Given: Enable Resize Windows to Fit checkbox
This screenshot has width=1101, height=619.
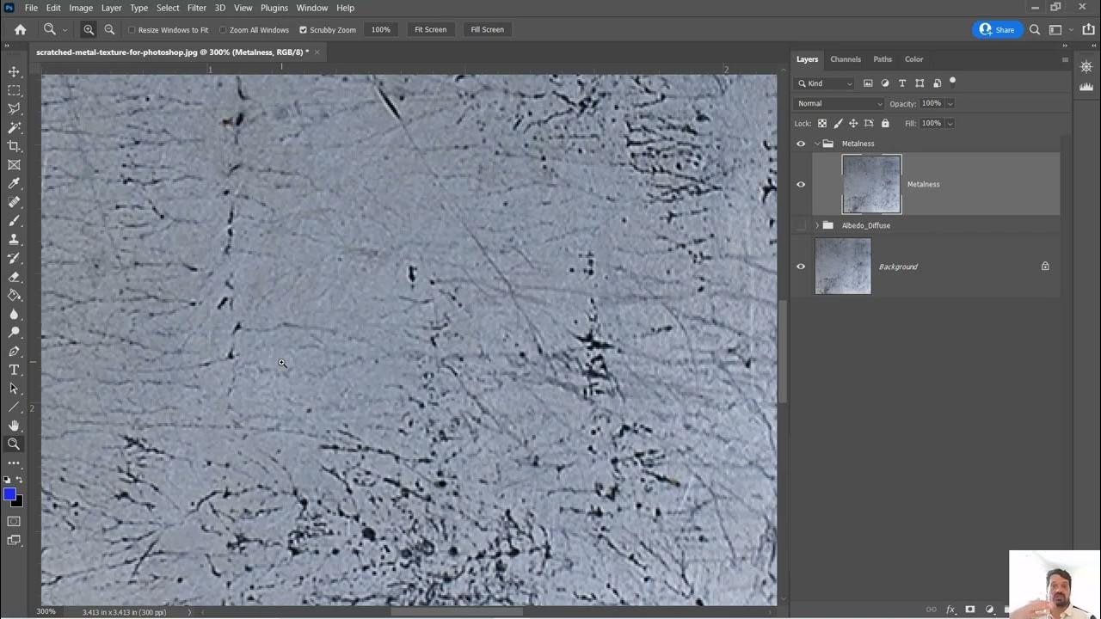Looking at the screenshot, I should [132, 30].
